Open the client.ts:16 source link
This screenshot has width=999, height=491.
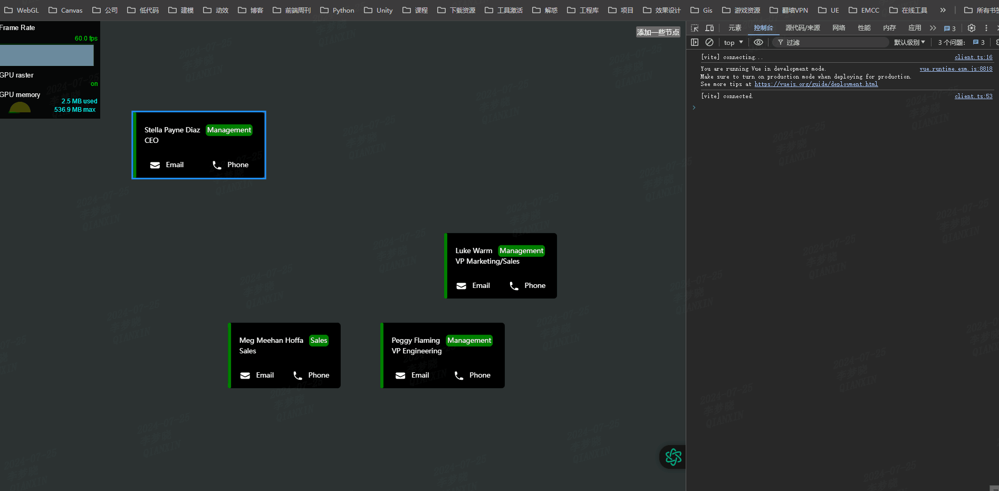click(x=973, y=57)
